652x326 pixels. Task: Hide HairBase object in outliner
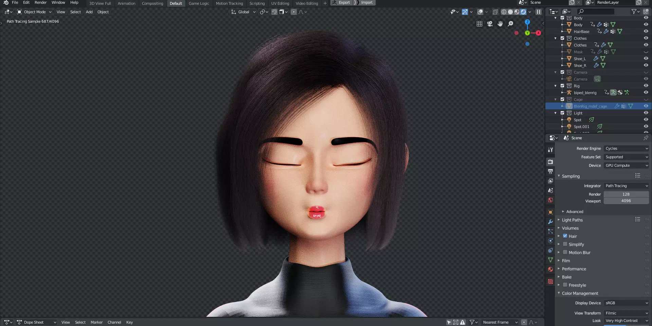(x=646, y=31)
